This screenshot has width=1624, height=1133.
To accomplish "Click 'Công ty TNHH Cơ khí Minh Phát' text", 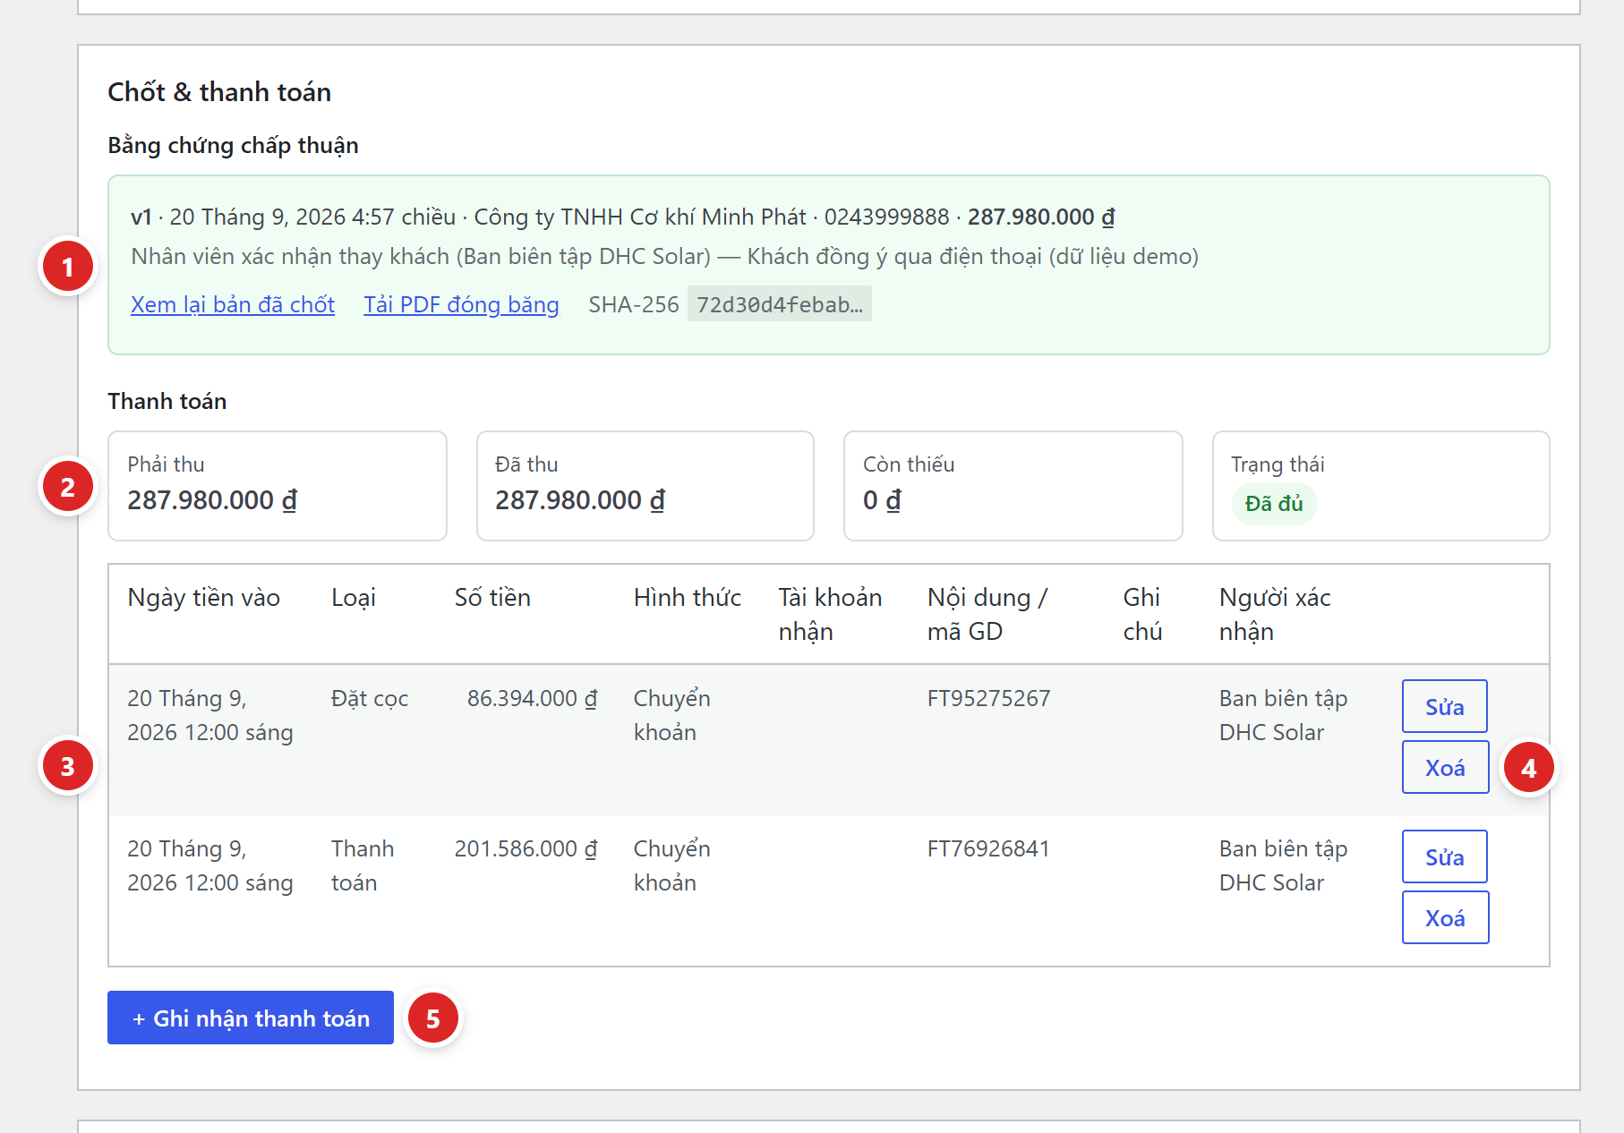I will coord(640,217).
